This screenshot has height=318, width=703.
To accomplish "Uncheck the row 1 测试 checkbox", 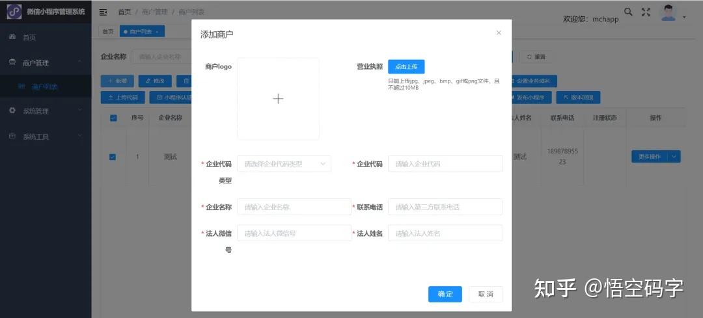I will 113,157.
